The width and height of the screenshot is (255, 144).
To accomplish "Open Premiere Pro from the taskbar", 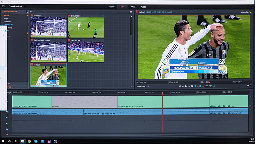I will tap(49, 141).
